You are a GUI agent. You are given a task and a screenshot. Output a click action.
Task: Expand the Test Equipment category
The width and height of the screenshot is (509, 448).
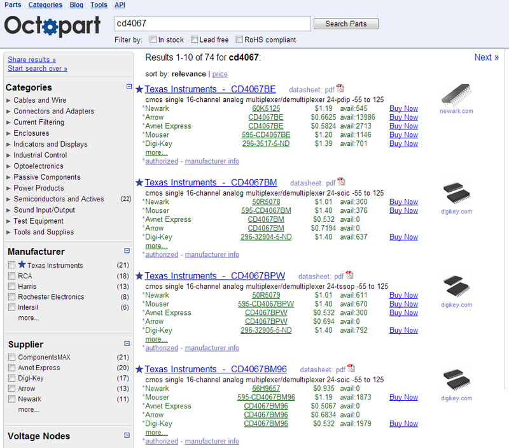pyautogui.click(x=8, y=221)
